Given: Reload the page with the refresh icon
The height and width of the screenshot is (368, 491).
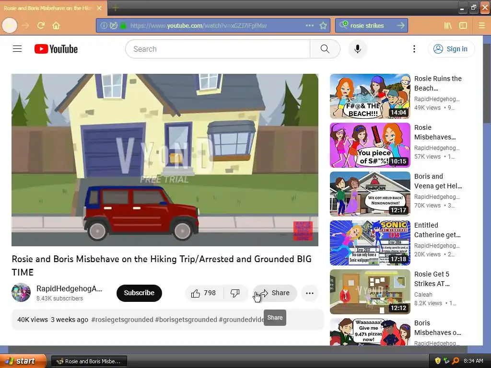Looking at the screenshot, I should 41,25.
